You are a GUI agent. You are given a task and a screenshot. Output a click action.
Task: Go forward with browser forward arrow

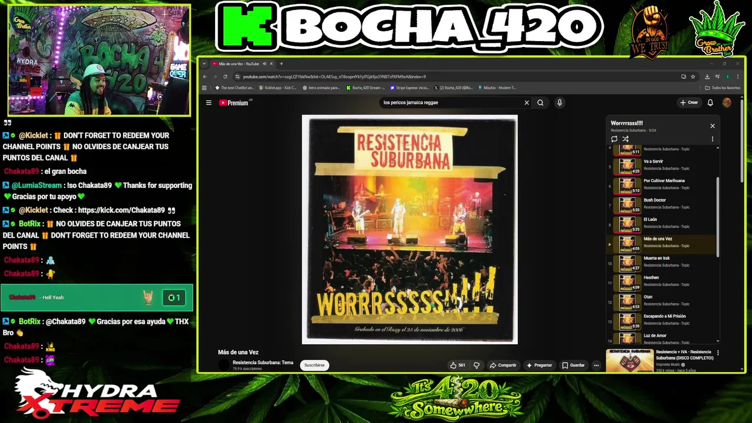coord(215,76)
